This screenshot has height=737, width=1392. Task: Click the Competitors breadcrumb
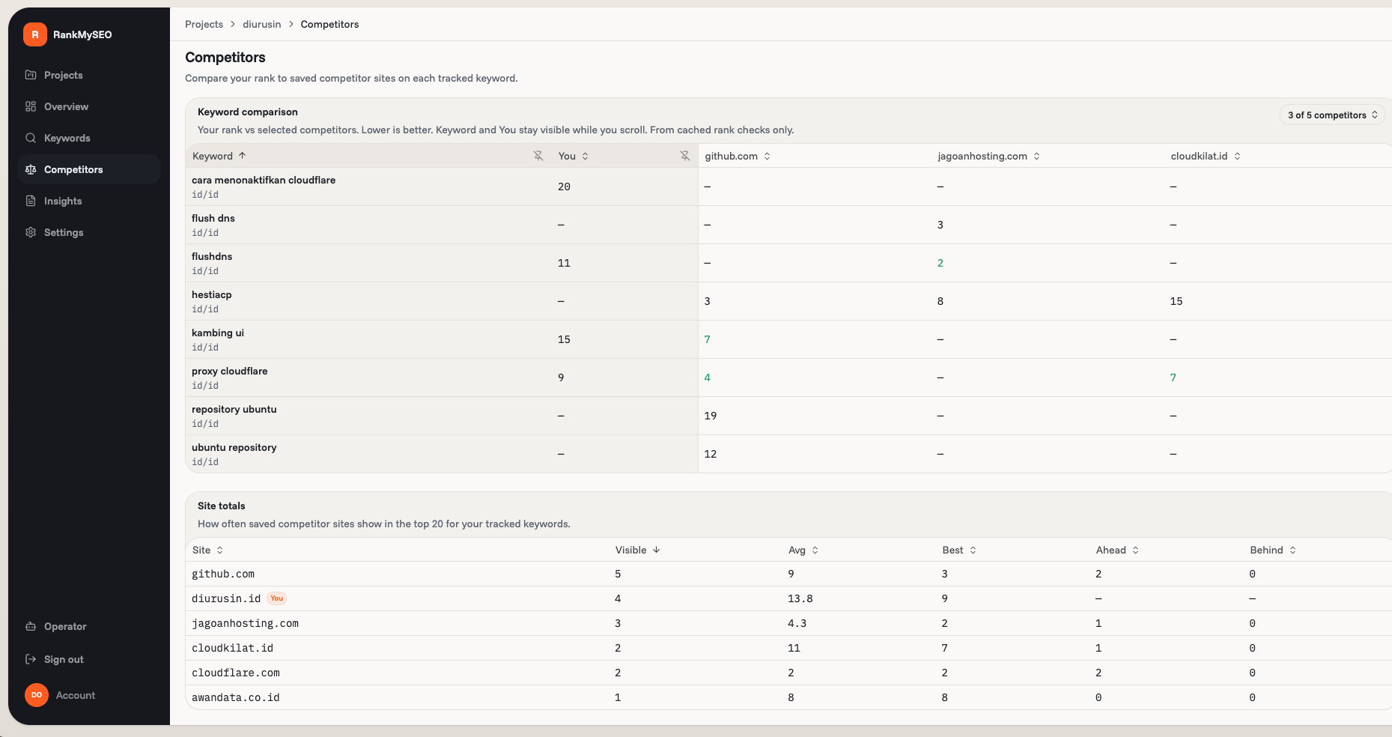click(x=329, y=24)
